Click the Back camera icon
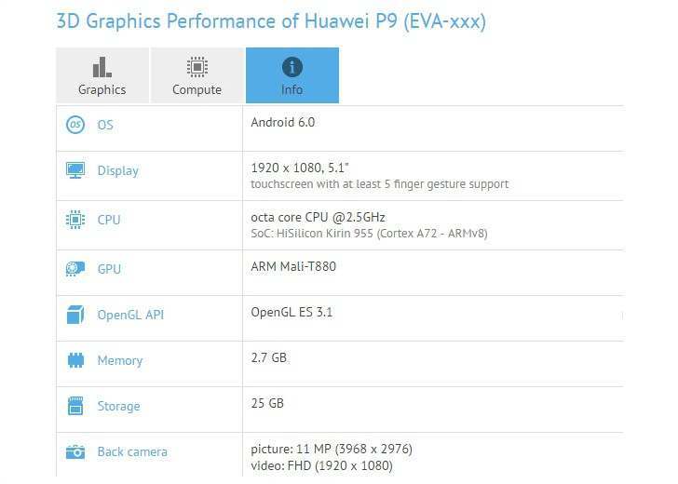 pyautogui.click(x=75, y=452)
